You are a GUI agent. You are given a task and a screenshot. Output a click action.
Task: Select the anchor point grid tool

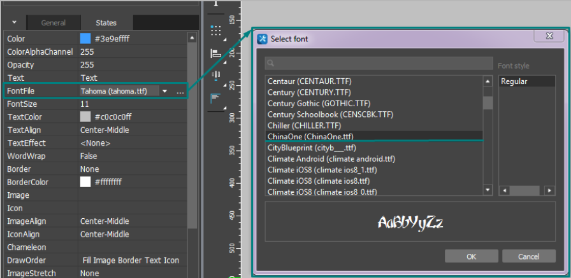point(216,31)
